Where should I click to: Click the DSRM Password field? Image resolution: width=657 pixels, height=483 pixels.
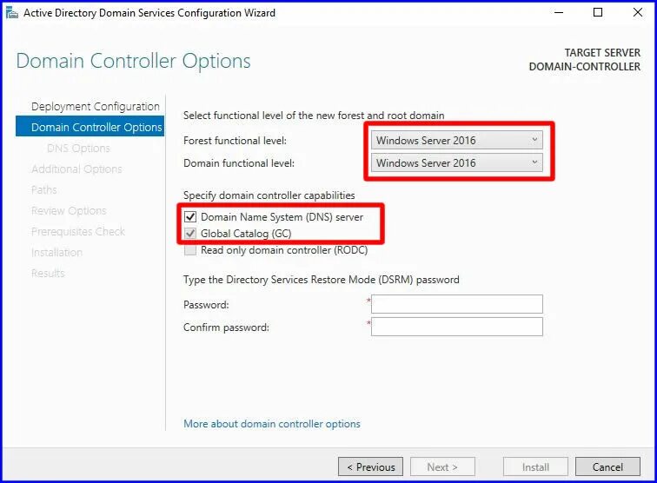[x=457, y=304]
